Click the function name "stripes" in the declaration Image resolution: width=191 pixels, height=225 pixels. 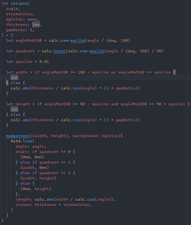[19, 3]
